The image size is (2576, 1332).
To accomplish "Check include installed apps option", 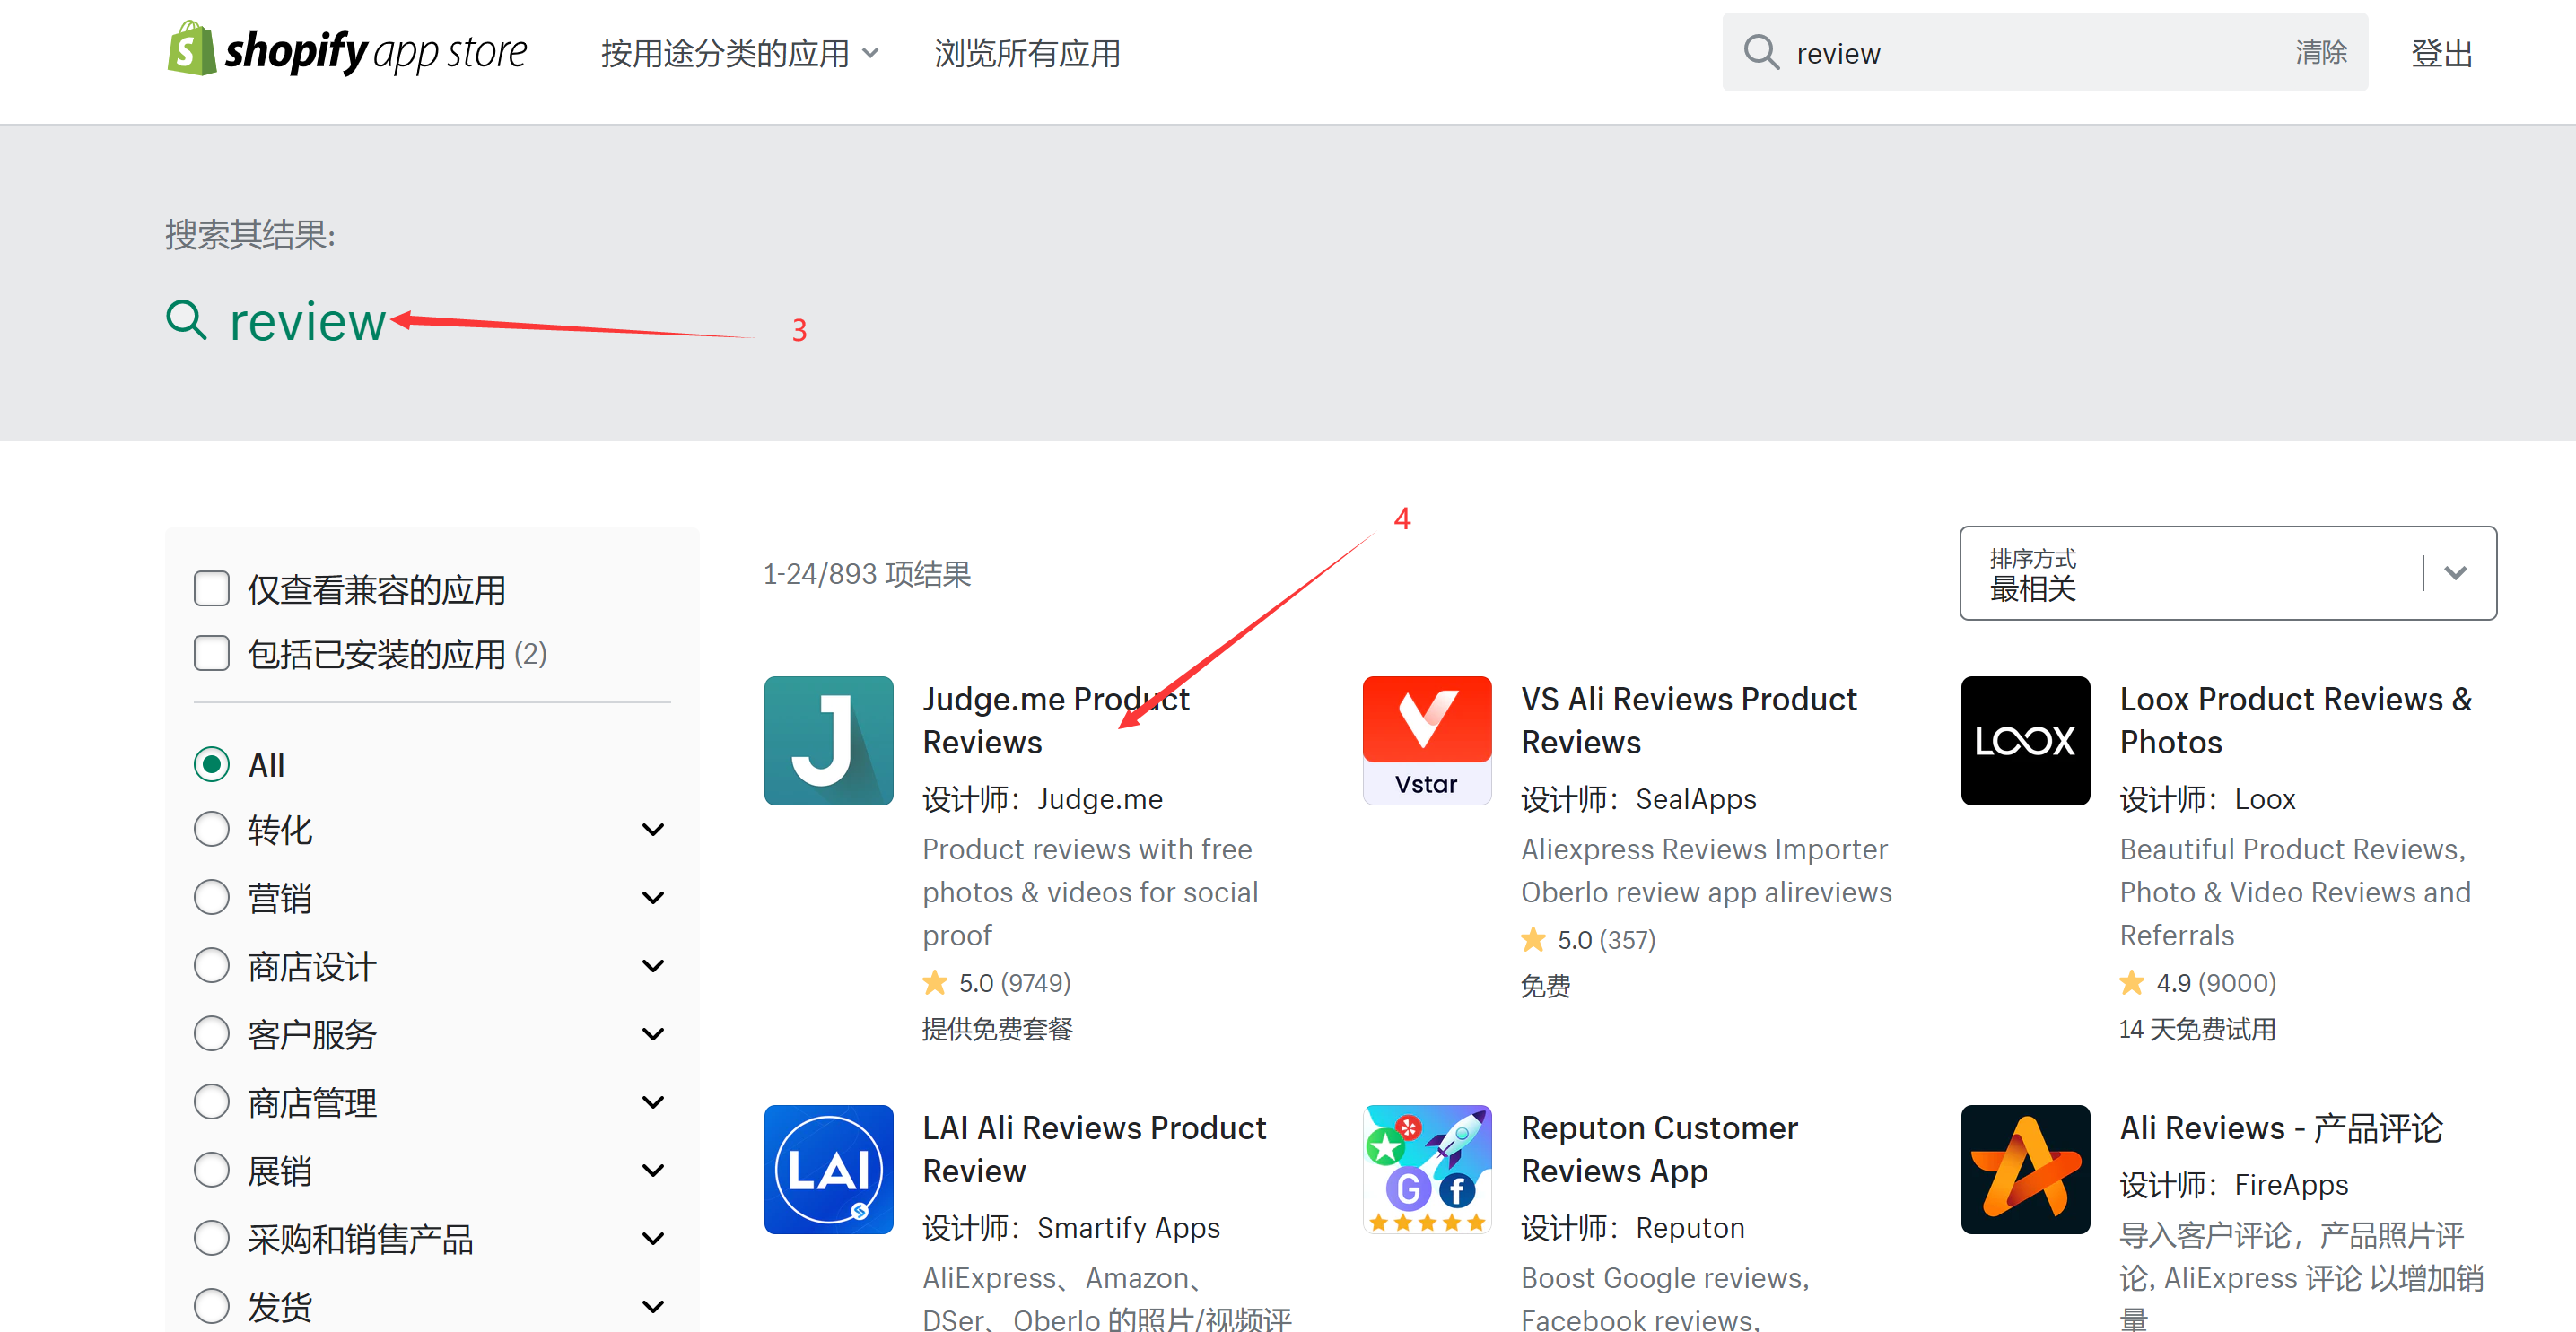I will click(x=211, y=653).
